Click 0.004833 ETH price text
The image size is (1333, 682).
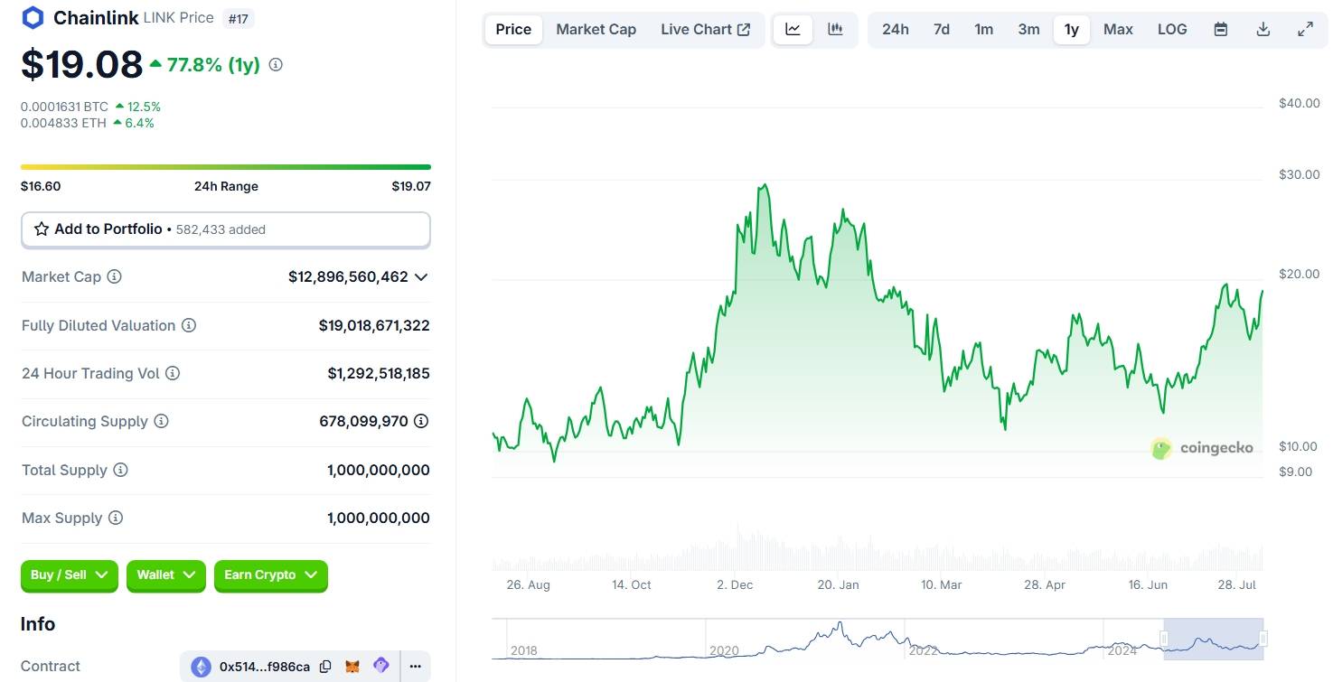(x=63, y=123)
